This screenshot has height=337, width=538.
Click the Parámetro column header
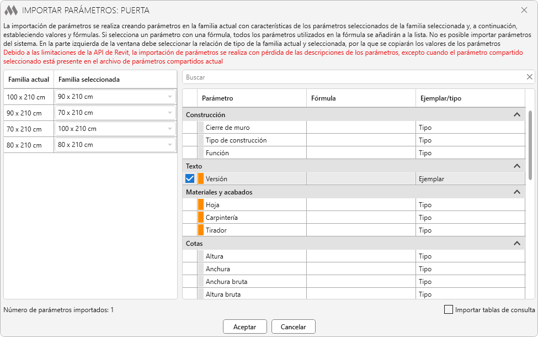pos(251,98)
